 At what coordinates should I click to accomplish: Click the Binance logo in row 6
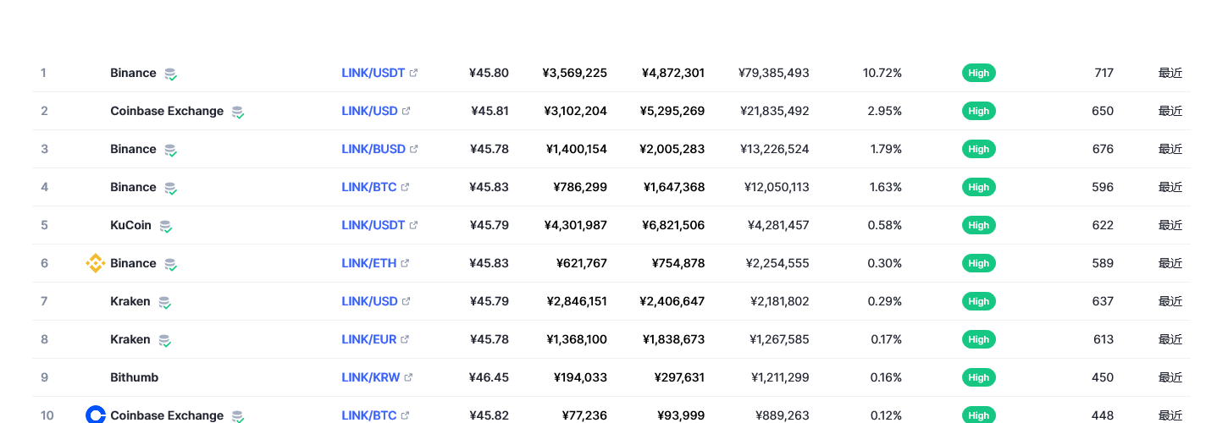[x=96, y=263]
